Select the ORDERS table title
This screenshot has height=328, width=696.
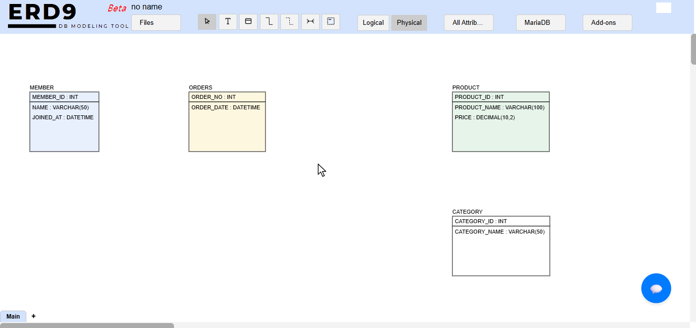tap(200, 87)
